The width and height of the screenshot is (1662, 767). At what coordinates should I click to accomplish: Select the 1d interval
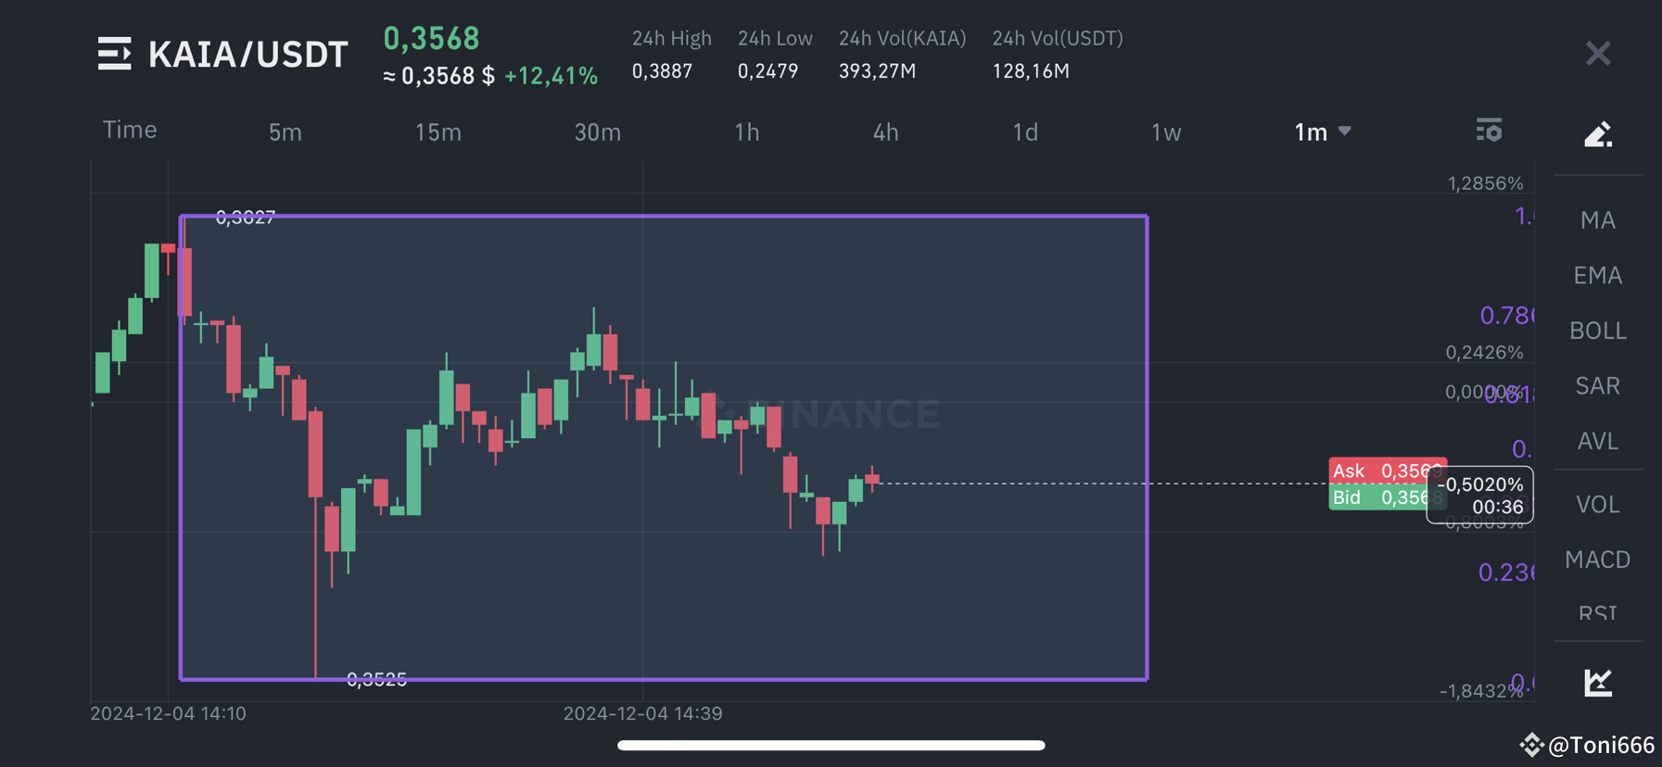1025,132
